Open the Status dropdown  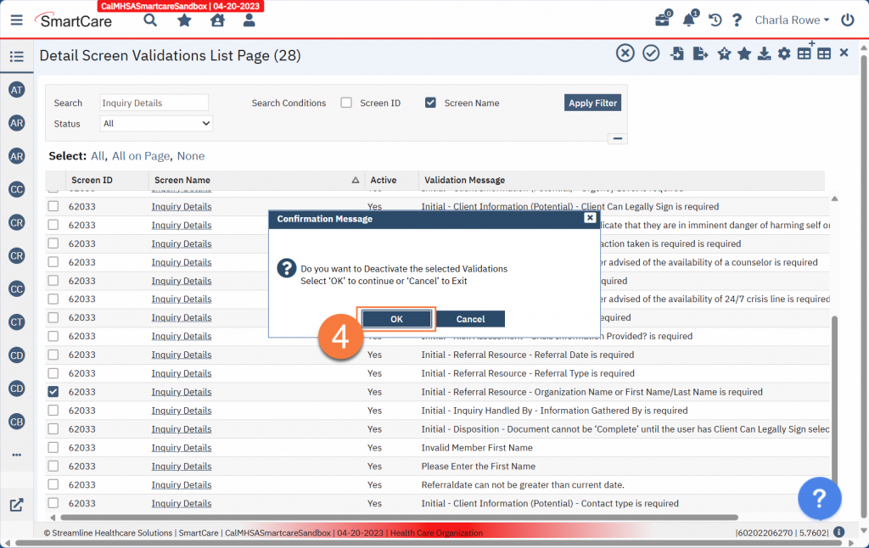[155, 124]
